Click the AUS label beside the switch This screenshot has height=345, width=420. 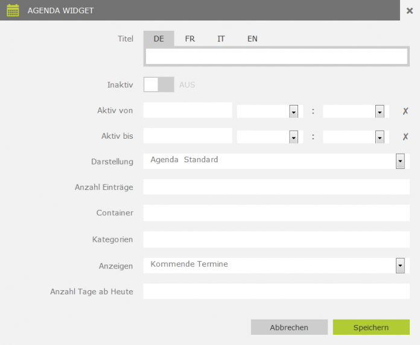click(187, 85)
